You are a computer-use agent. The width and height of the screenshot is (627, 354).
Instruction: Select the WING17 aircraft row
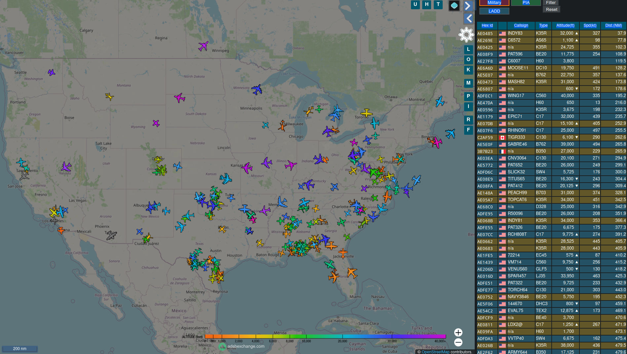551,96
